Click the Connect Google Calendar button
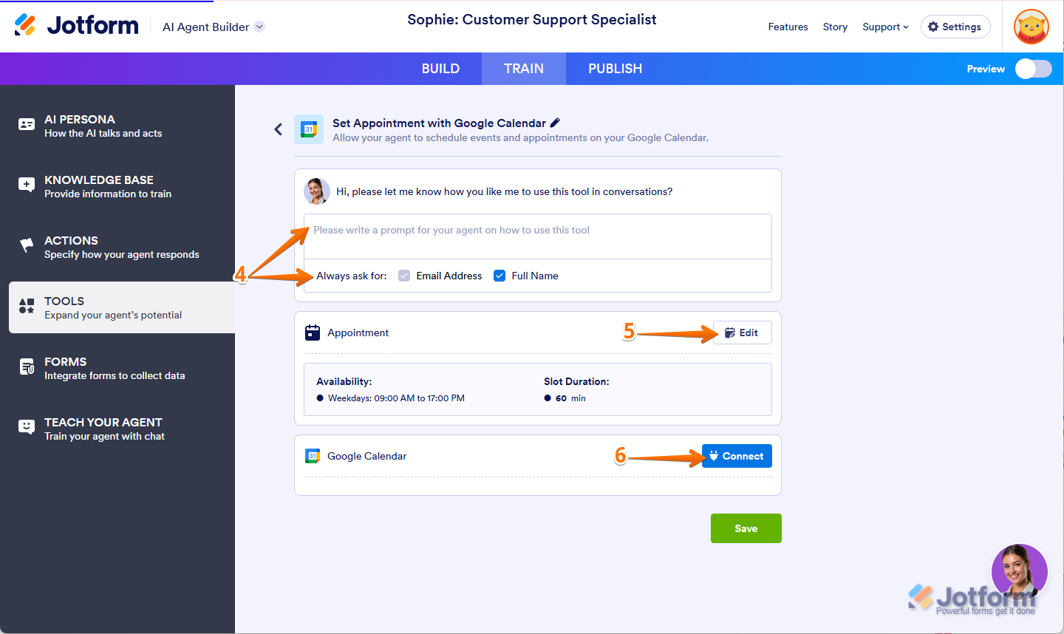 pos(737,456)
